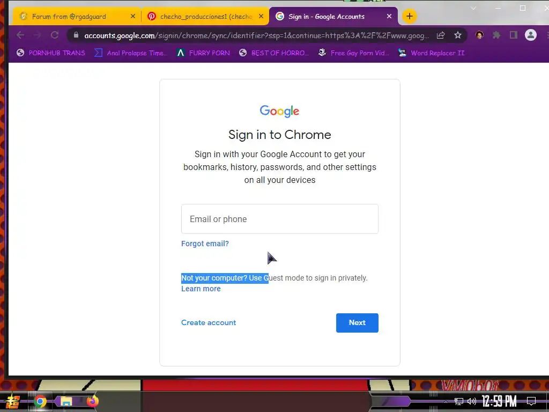
Task: Share this page using share icon
Action: coord(441,35)
